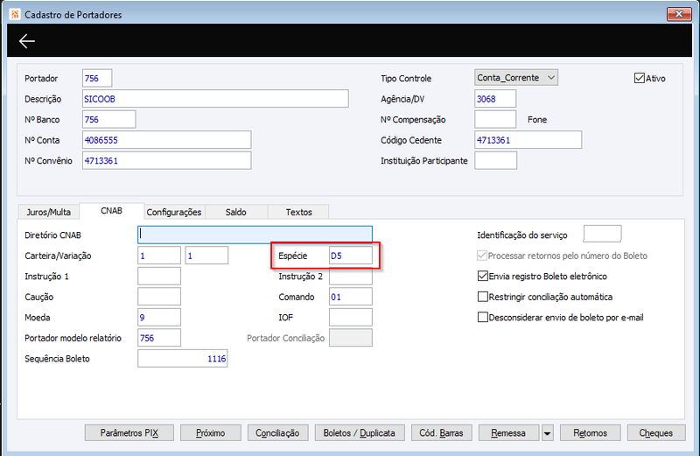Click the Parâmetros PIX button

point(129,432)
